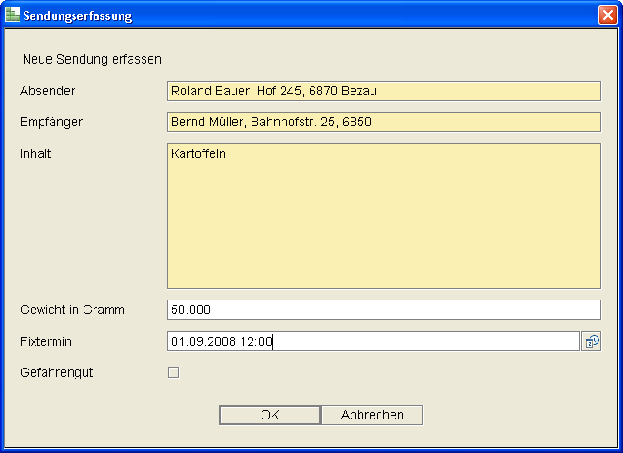
Task: Click the Neue Sendung erfassen heading
Action: tap(92, 60)
